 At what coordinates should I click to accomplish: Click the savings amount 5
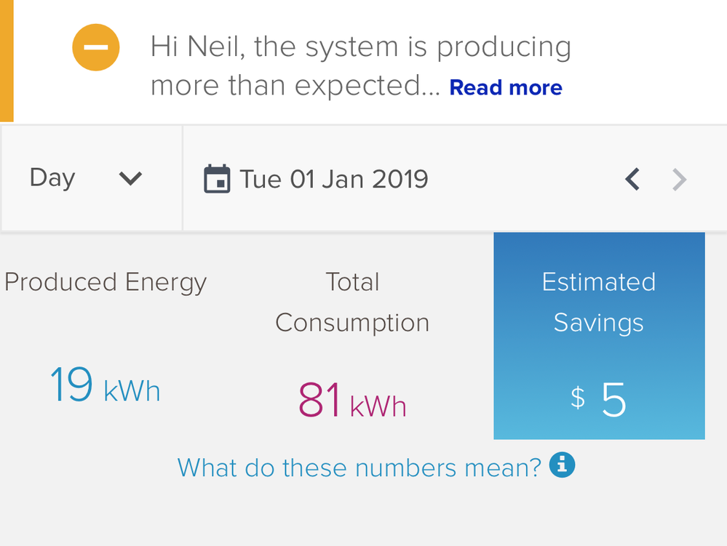(x=613, y=401)
